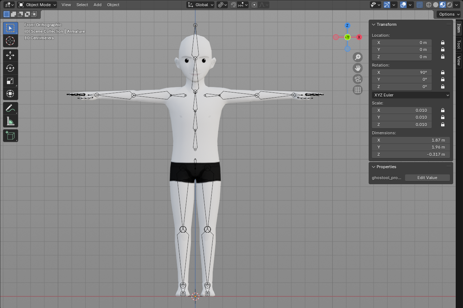463x308 pixels.
Task: Pick the Measure tool
Action: click(x=10, y=121)
